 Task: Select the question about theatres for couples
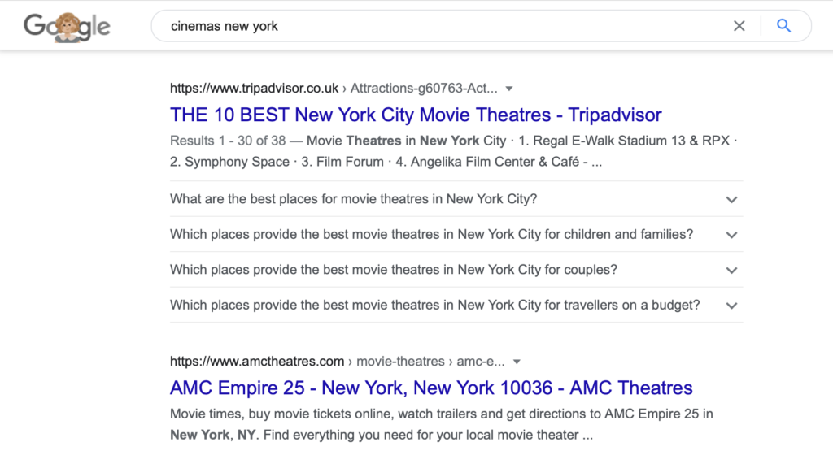coord(394,270)
